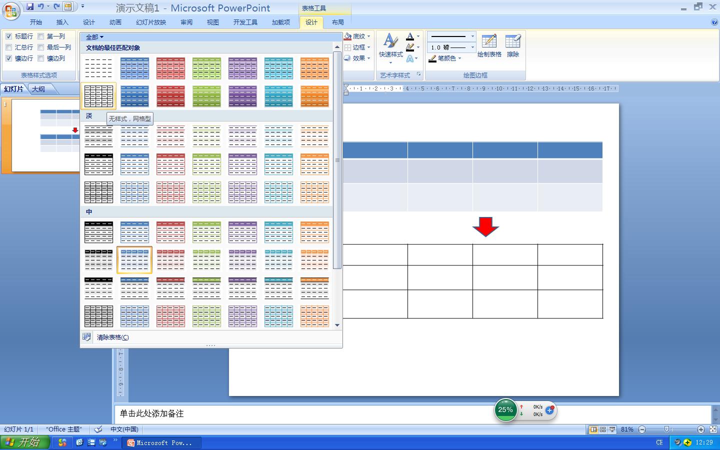
Task: Click the zoom slider handle
Action: [666, 429]
